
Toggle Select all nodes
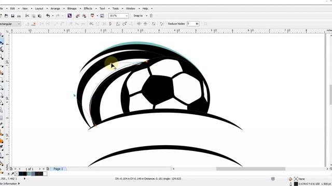tap(161, 24)
